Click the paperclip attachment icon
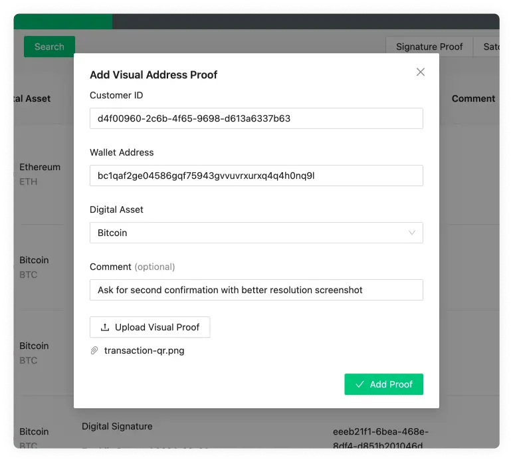 tap(94, 350)
